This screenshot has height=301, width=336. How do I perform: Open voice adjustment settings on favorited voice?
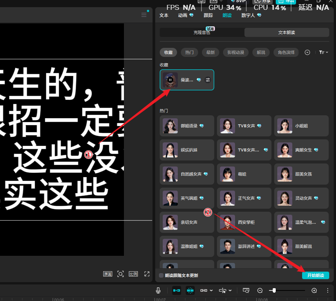pyautogui.click(x=208, y=80)
